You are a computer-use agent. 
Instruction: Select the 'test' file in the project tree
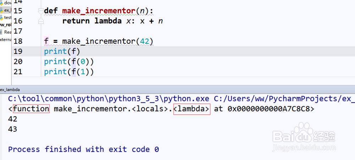(x=8, y=17)
